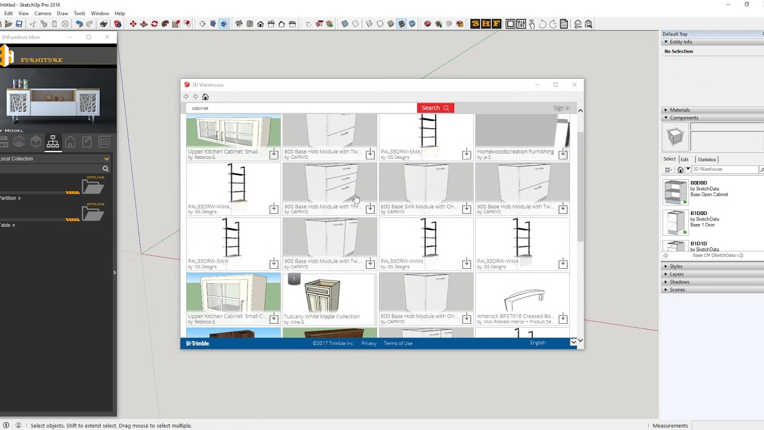
Task: Open the Tools menu
Action: (x=79, y=13)
